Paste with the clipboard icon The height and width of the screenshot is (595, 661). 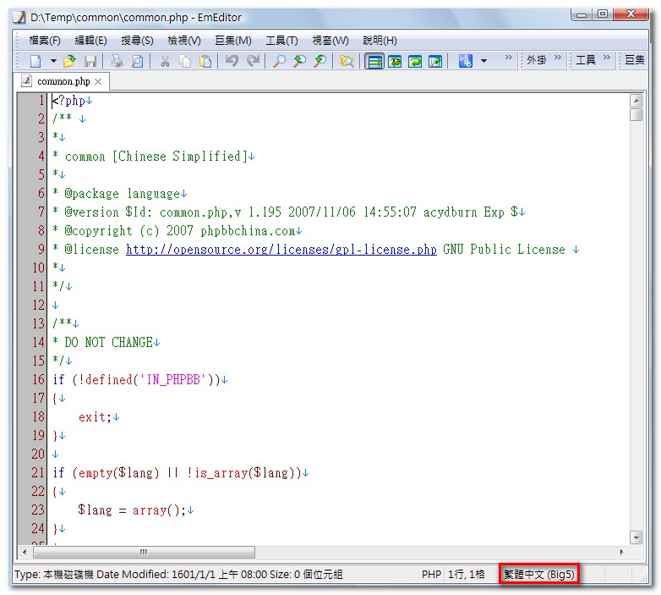[205, 61]
